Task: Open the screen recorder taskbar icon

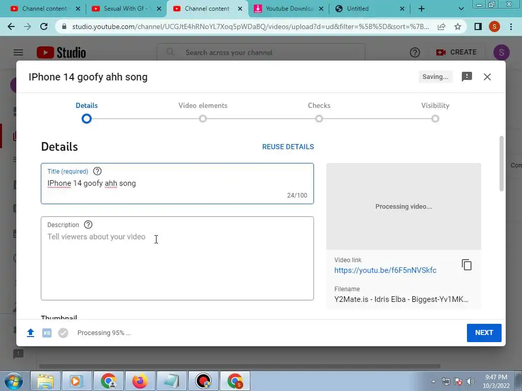Action: 203,381
